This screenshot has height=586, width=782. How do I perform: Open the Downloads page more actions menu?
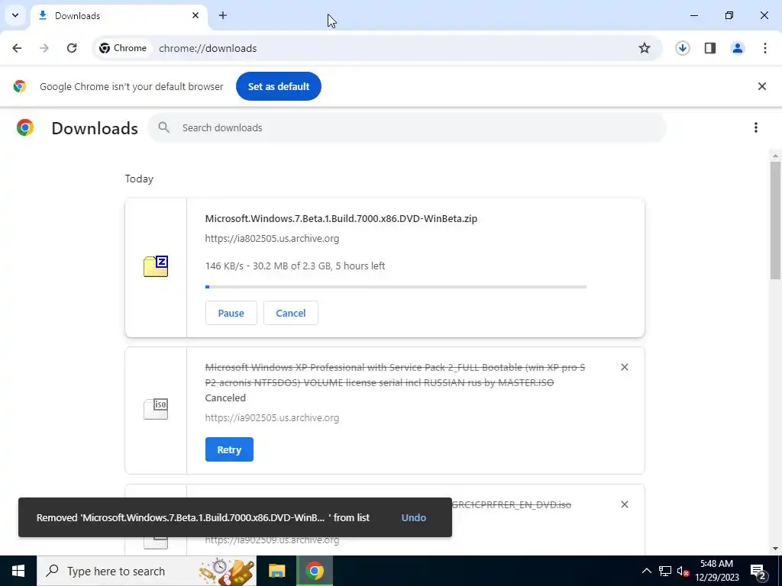[756, 127]
